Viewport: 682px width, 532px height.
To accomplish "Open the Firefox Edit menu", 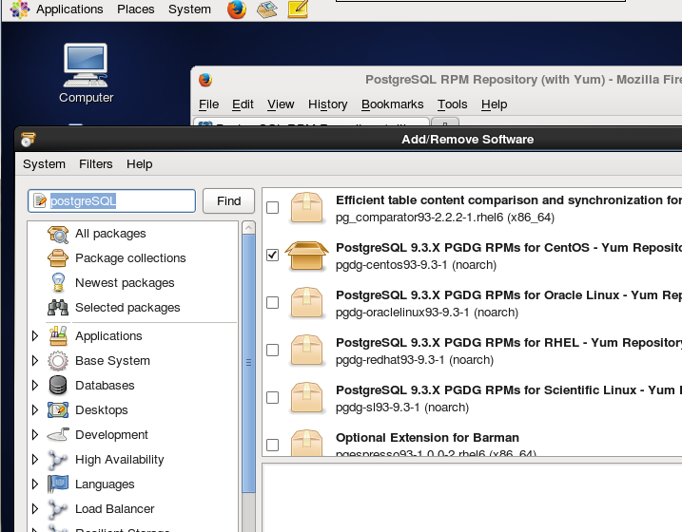I will [243, 104].
